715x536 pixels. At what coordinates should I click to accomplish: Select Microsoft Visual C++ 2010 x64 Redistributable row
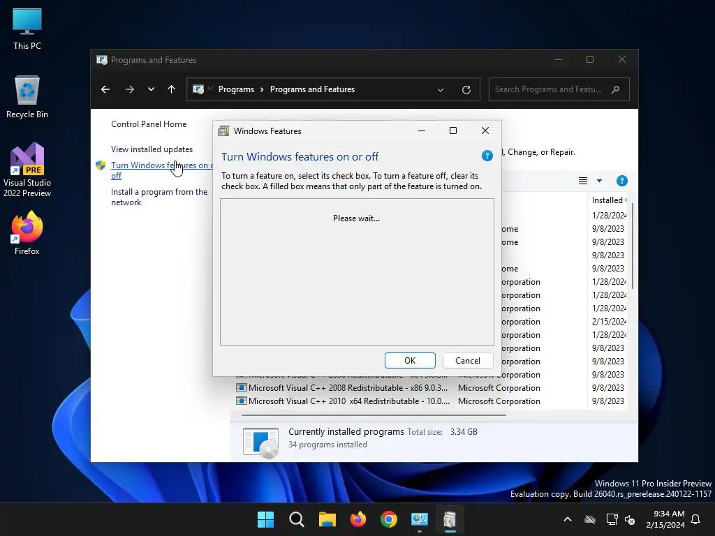tap(431, 401)
